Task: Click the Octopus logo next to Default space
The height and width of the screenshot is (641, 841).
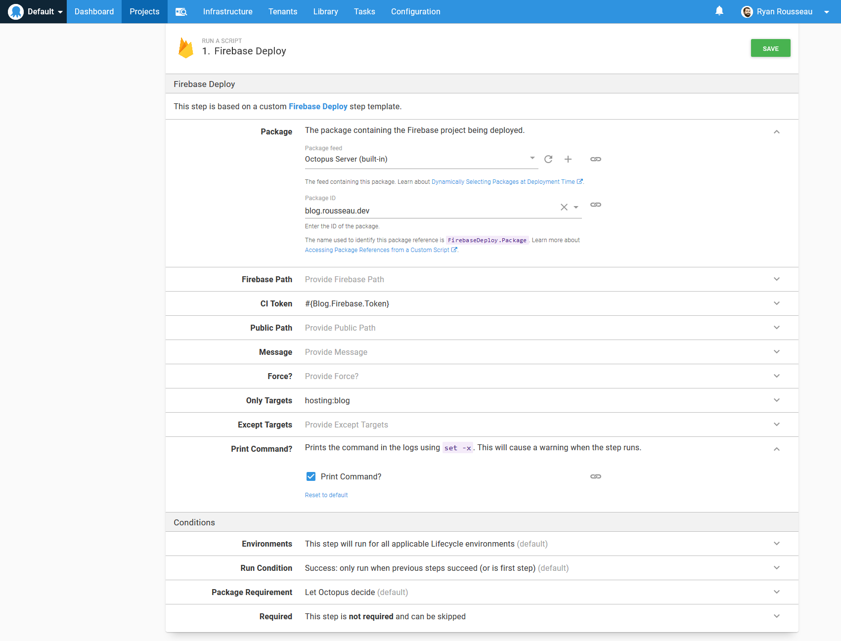Action: (15, 11)
